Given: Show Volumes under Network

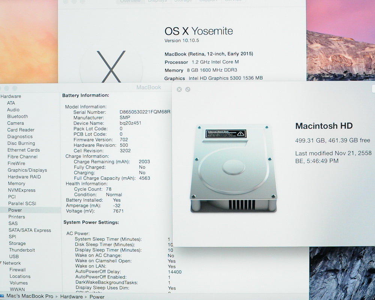Looking at the screenshot, I should 19,283.
